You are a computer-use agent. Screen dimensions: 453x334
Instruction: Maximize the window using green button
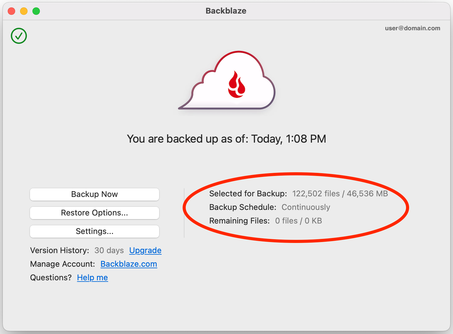pyautogui.click(x=36, y=11)
